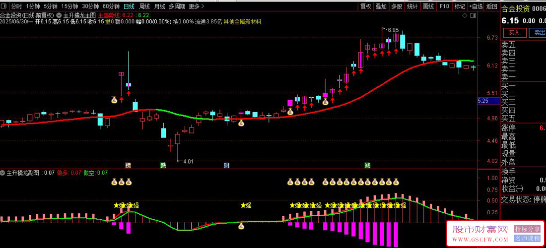
Task: Click the 换手 turnover row
Action: pos(523,172)
